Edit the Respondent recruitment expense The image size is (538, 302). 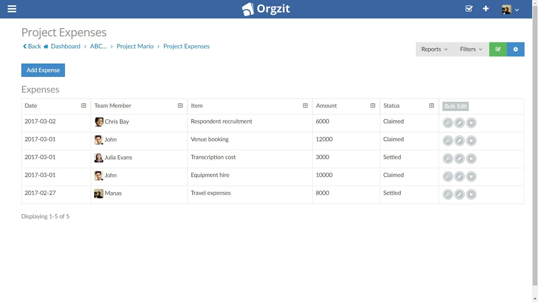[x=459, y=123]
